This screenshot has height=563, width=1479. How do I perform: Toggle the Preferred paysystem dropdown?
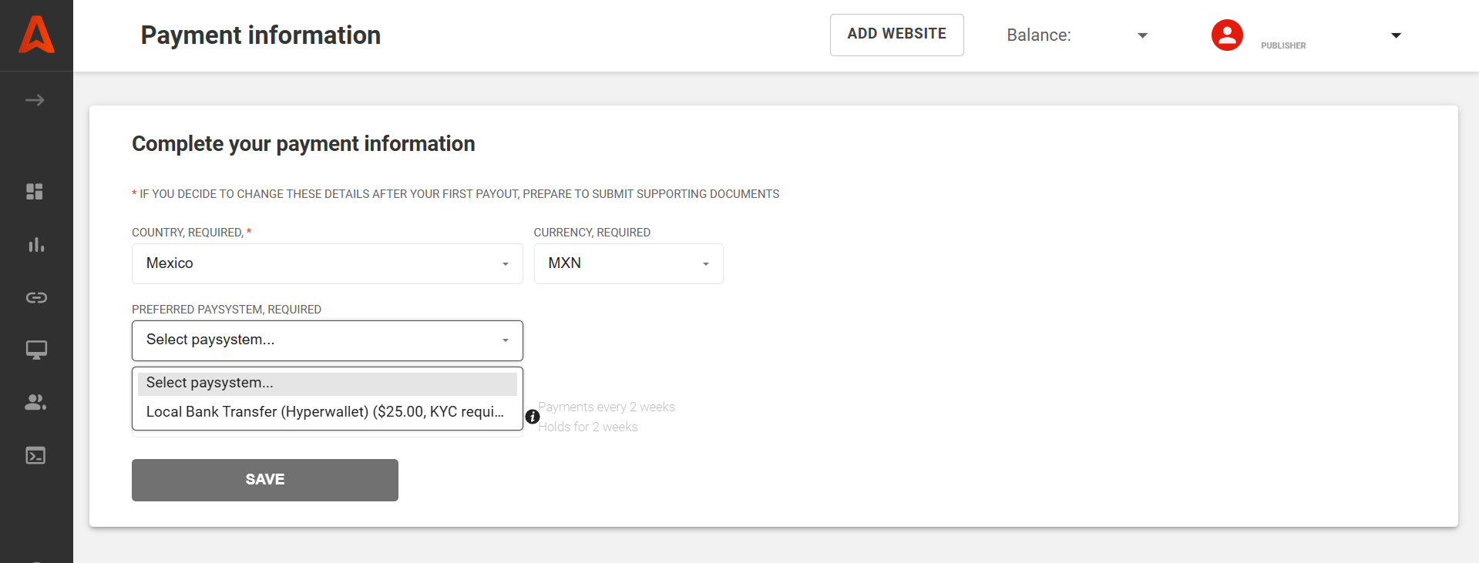(x=327, y=340)
